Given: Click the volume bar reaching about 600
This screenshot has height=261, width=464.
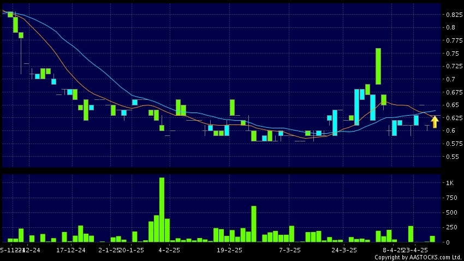Looking at the screenshot, I should click(x=254, y=224).
